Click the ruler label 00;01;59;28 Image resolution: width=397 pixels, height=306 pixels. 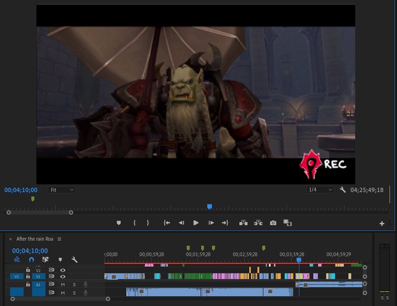(198, 255)
